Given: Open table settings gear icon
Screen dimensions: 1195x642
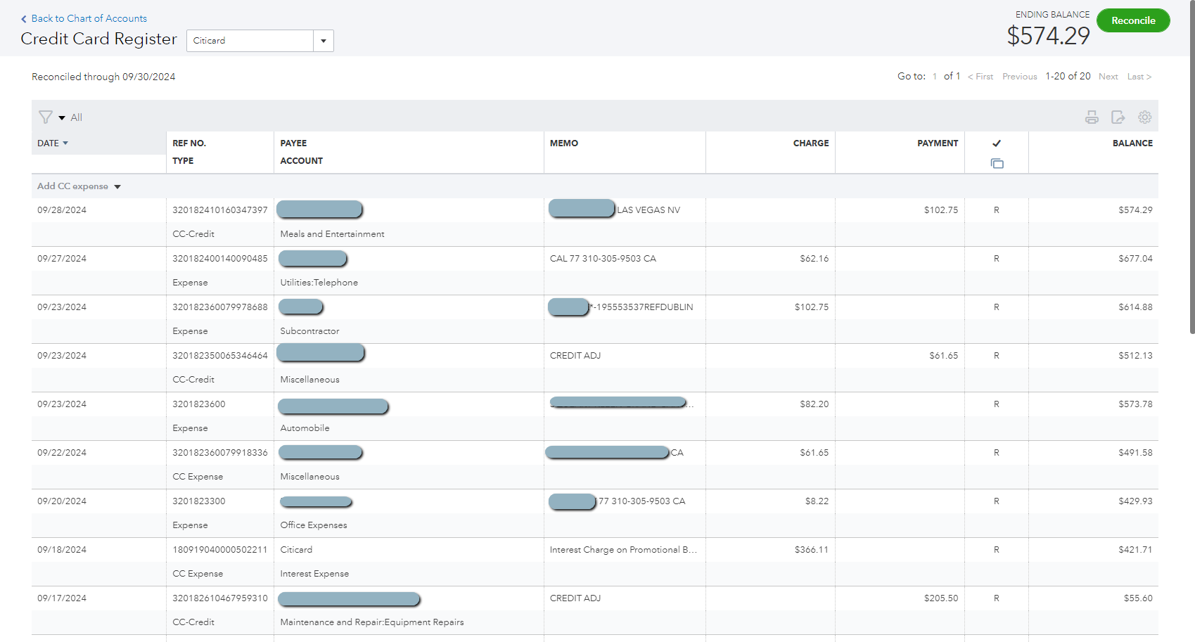Looking at the screenshot, I should (1145, 117).
